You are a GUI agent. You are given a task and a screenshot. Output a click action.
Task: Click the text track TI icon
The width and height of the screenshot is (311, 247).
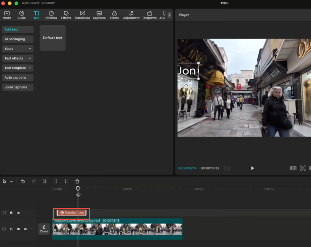coord(4,213)
